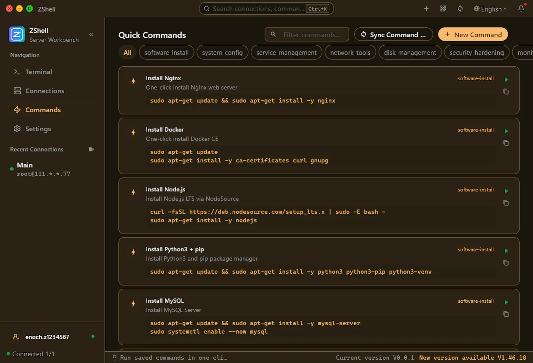Run the Install Python3 + pip command
The height and width of the screenshot is (363, 533).
(x=506, y=251)
